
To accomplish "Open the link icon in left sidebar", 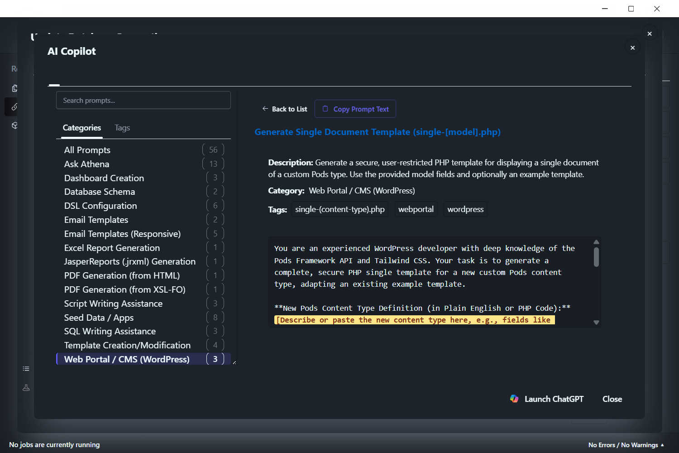I will [x=14, y=107].
